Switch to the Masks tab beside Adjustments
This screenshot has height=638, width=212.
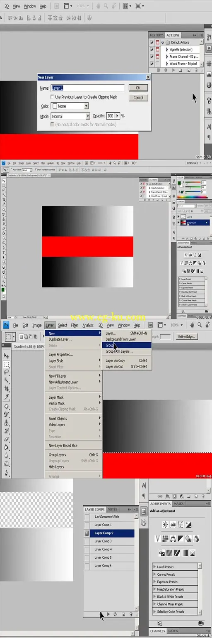point(179,504)
